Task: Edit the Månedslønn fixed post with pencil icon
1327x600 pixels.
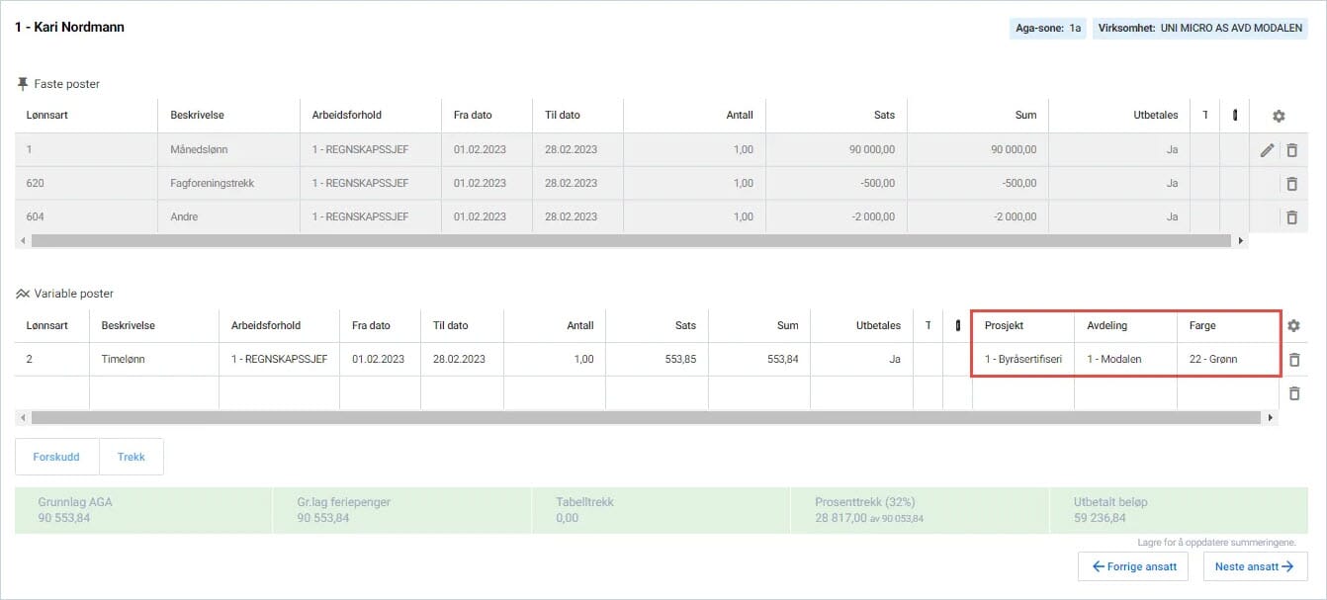Action: (1268, 150)
